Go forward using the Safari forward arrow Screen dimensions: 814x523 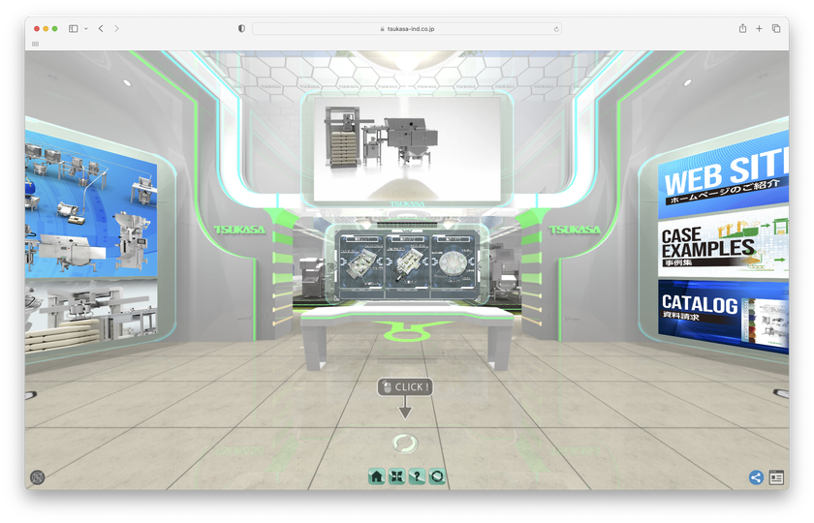tap(116, 28)
